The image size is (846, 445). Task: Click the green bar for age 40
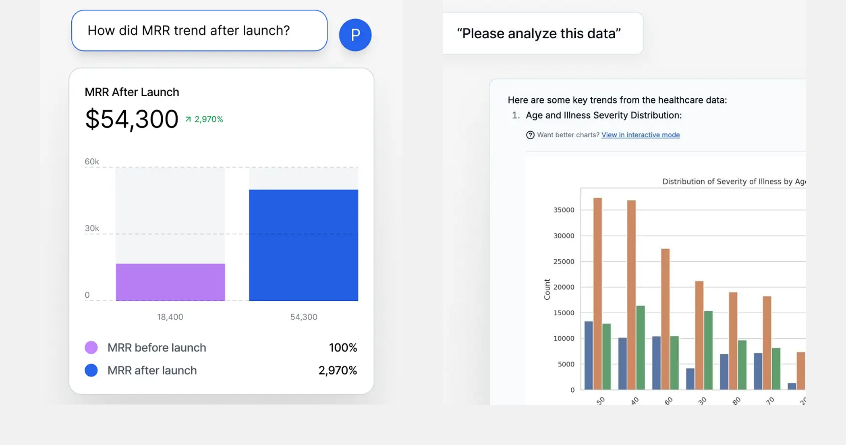pyautogui.click(x=640, y=348)
